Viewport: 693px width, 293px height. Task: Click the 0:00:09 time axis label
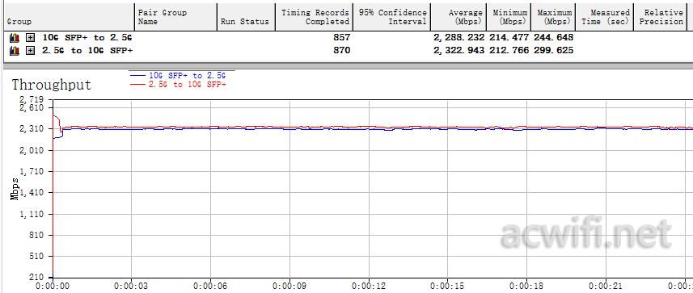coord(289,286)
